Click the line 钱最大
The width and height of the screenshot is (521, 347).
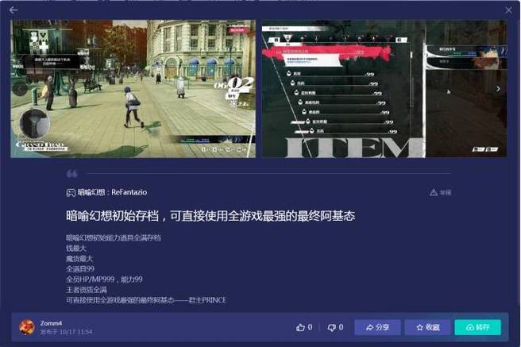point(76,248)
